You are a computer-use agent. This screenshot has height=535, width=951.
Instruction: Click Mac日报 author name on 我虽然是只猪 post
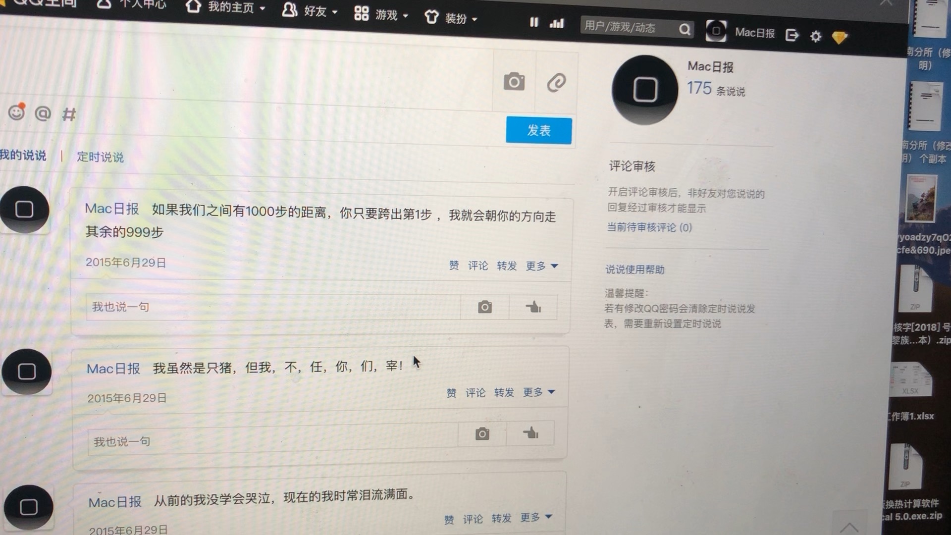[113, 369]
